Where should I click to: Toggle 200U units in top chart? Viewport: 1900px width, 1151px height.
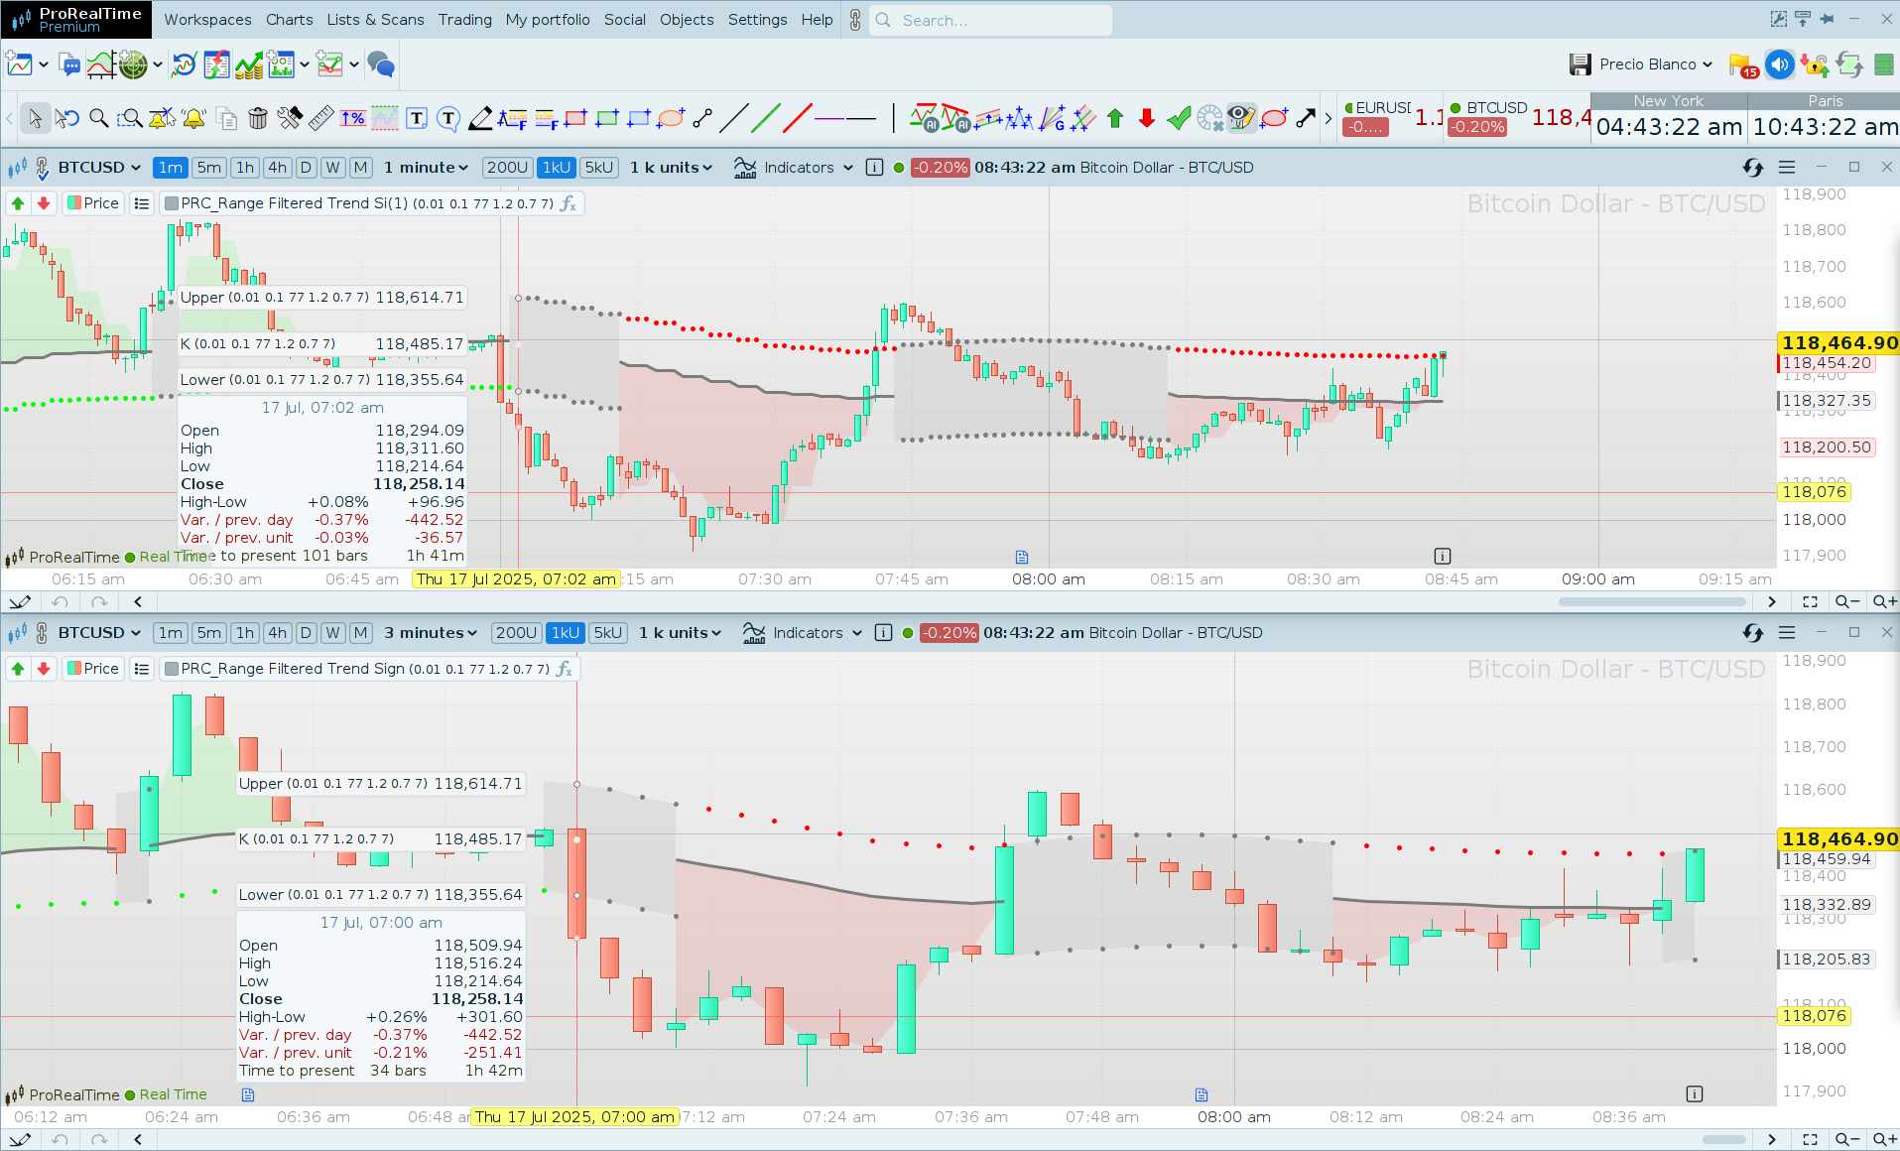(507, 168)
